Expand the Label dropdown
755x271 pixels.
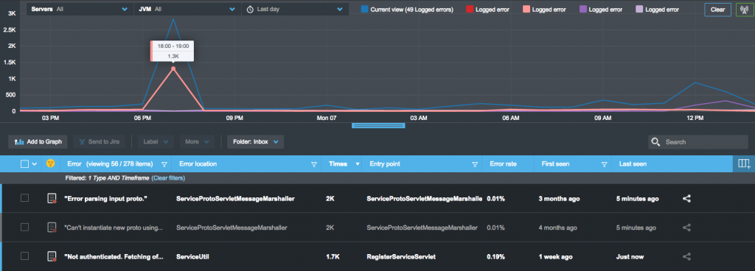point(156,141)
